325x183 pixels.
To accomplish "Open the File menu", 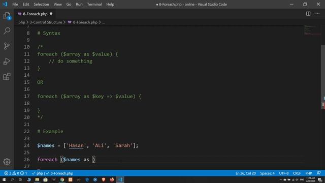I will [15, 4].
